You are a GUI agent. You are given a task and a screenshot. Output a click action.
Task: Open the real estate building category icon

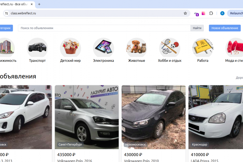[x=7, y=48]
